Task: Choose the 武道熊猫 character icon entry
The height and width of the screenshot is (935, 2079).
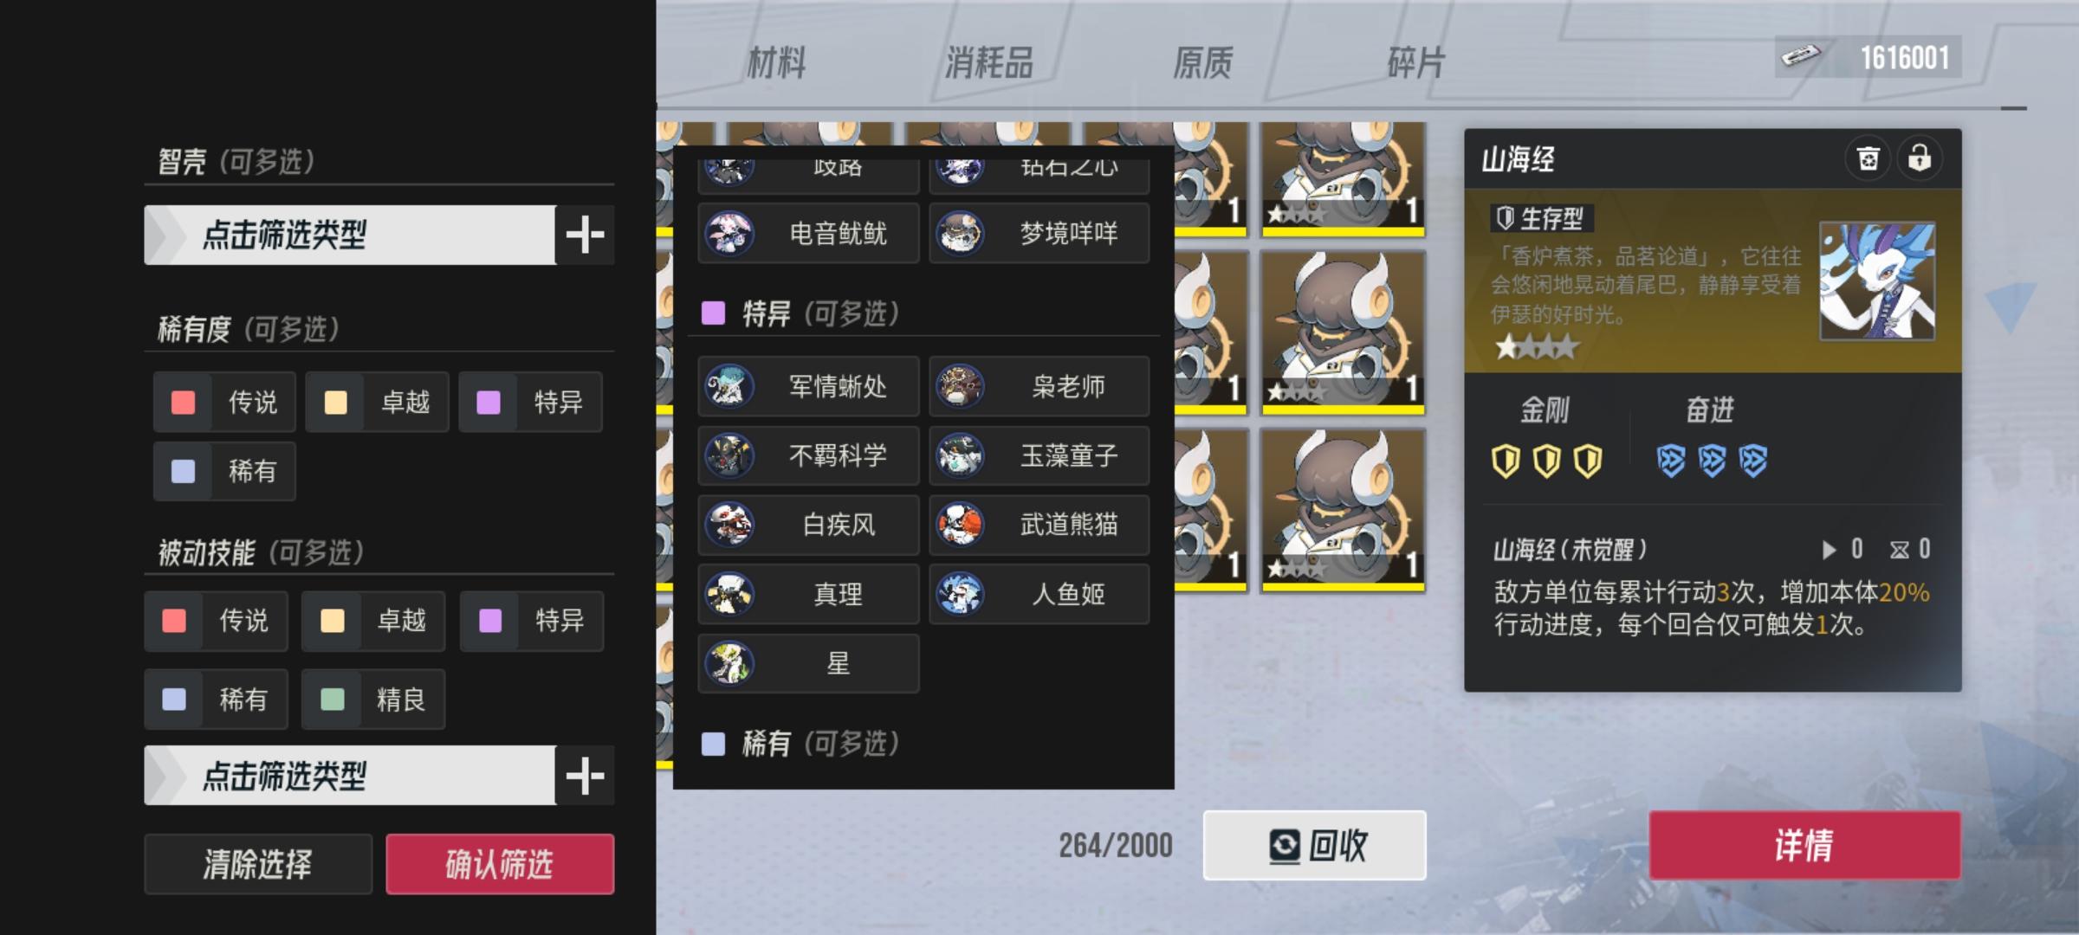Action: click(1039, 525)
